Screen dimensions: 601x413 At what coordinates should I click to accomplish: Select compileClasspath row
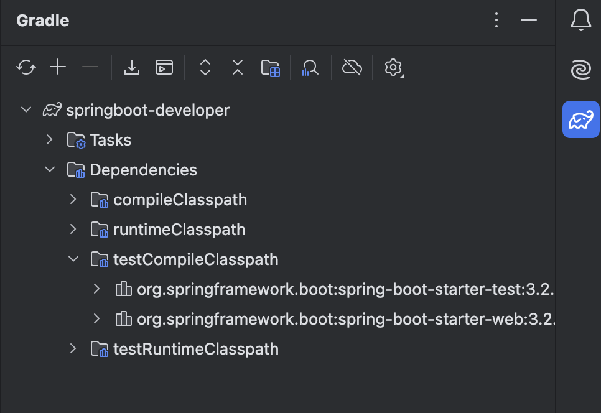coord(278,200)
